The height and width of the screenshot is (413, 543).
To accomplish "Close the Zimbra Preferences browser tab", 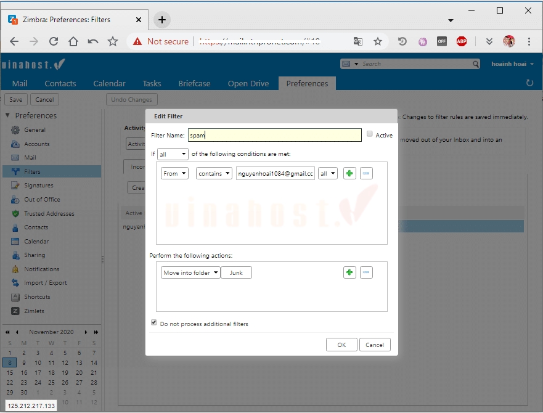I will pos(139,20).
